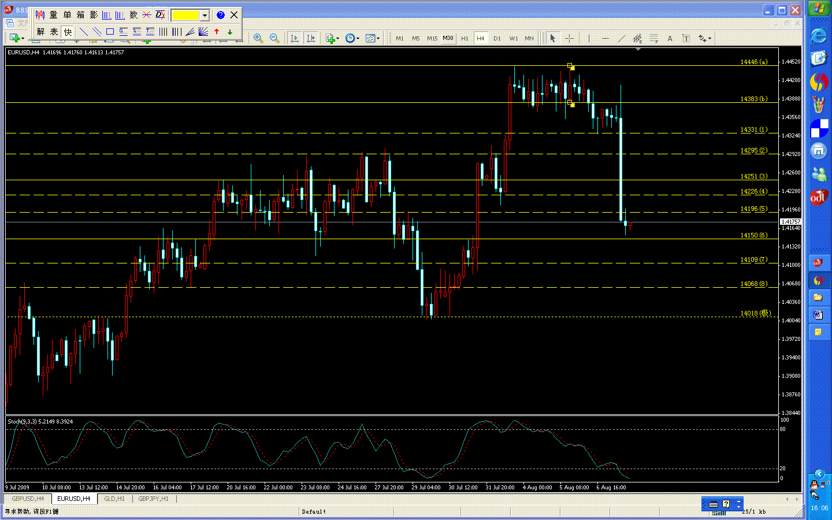
Task: Click the yellow color swatch
Action: pyautogui.click(x=185, y=16)
